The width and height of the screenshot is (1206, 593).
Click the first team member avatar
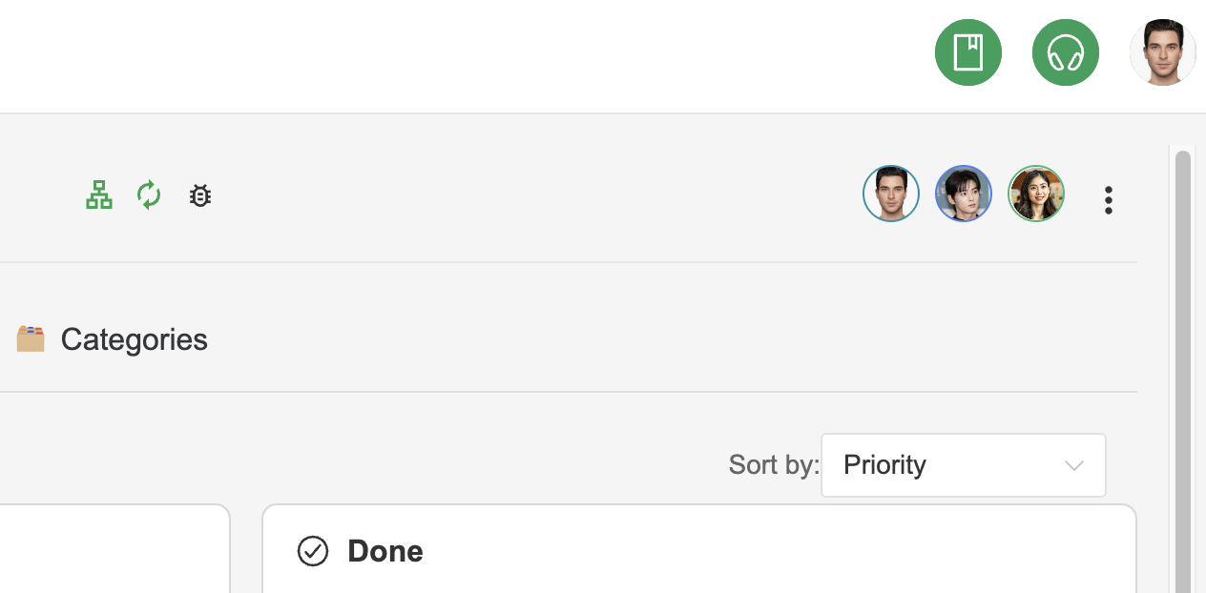point(890,193)
